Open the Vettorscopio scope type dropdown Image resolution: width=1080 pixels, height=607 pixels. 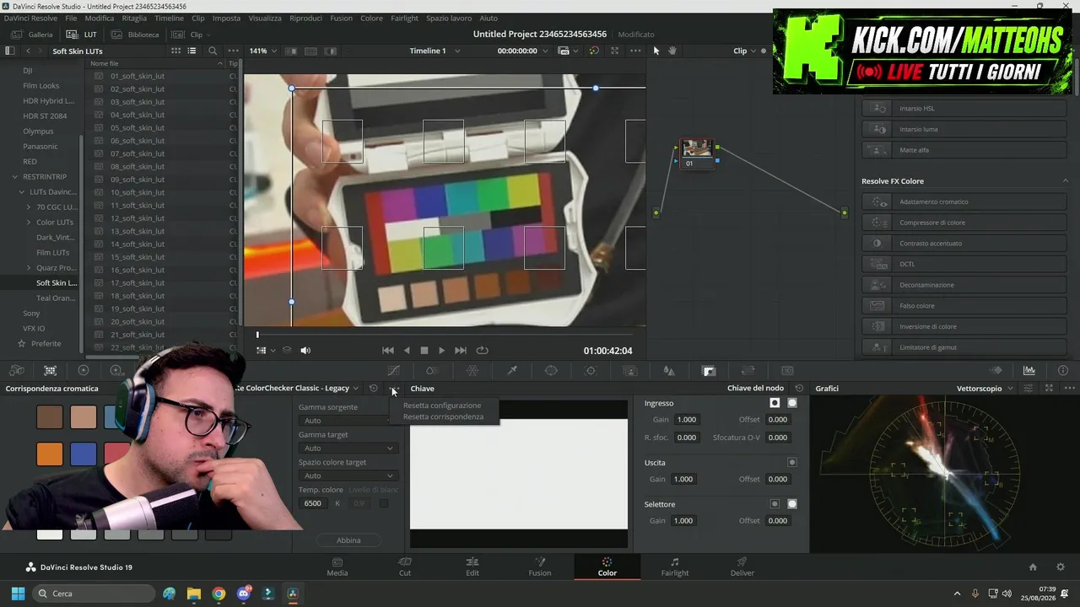pyautogui.click(x=985, y=389)
